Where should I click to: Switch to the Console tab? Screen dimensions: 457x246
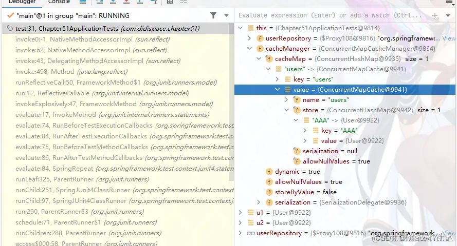pyautogui.click(x=59, y=2)
